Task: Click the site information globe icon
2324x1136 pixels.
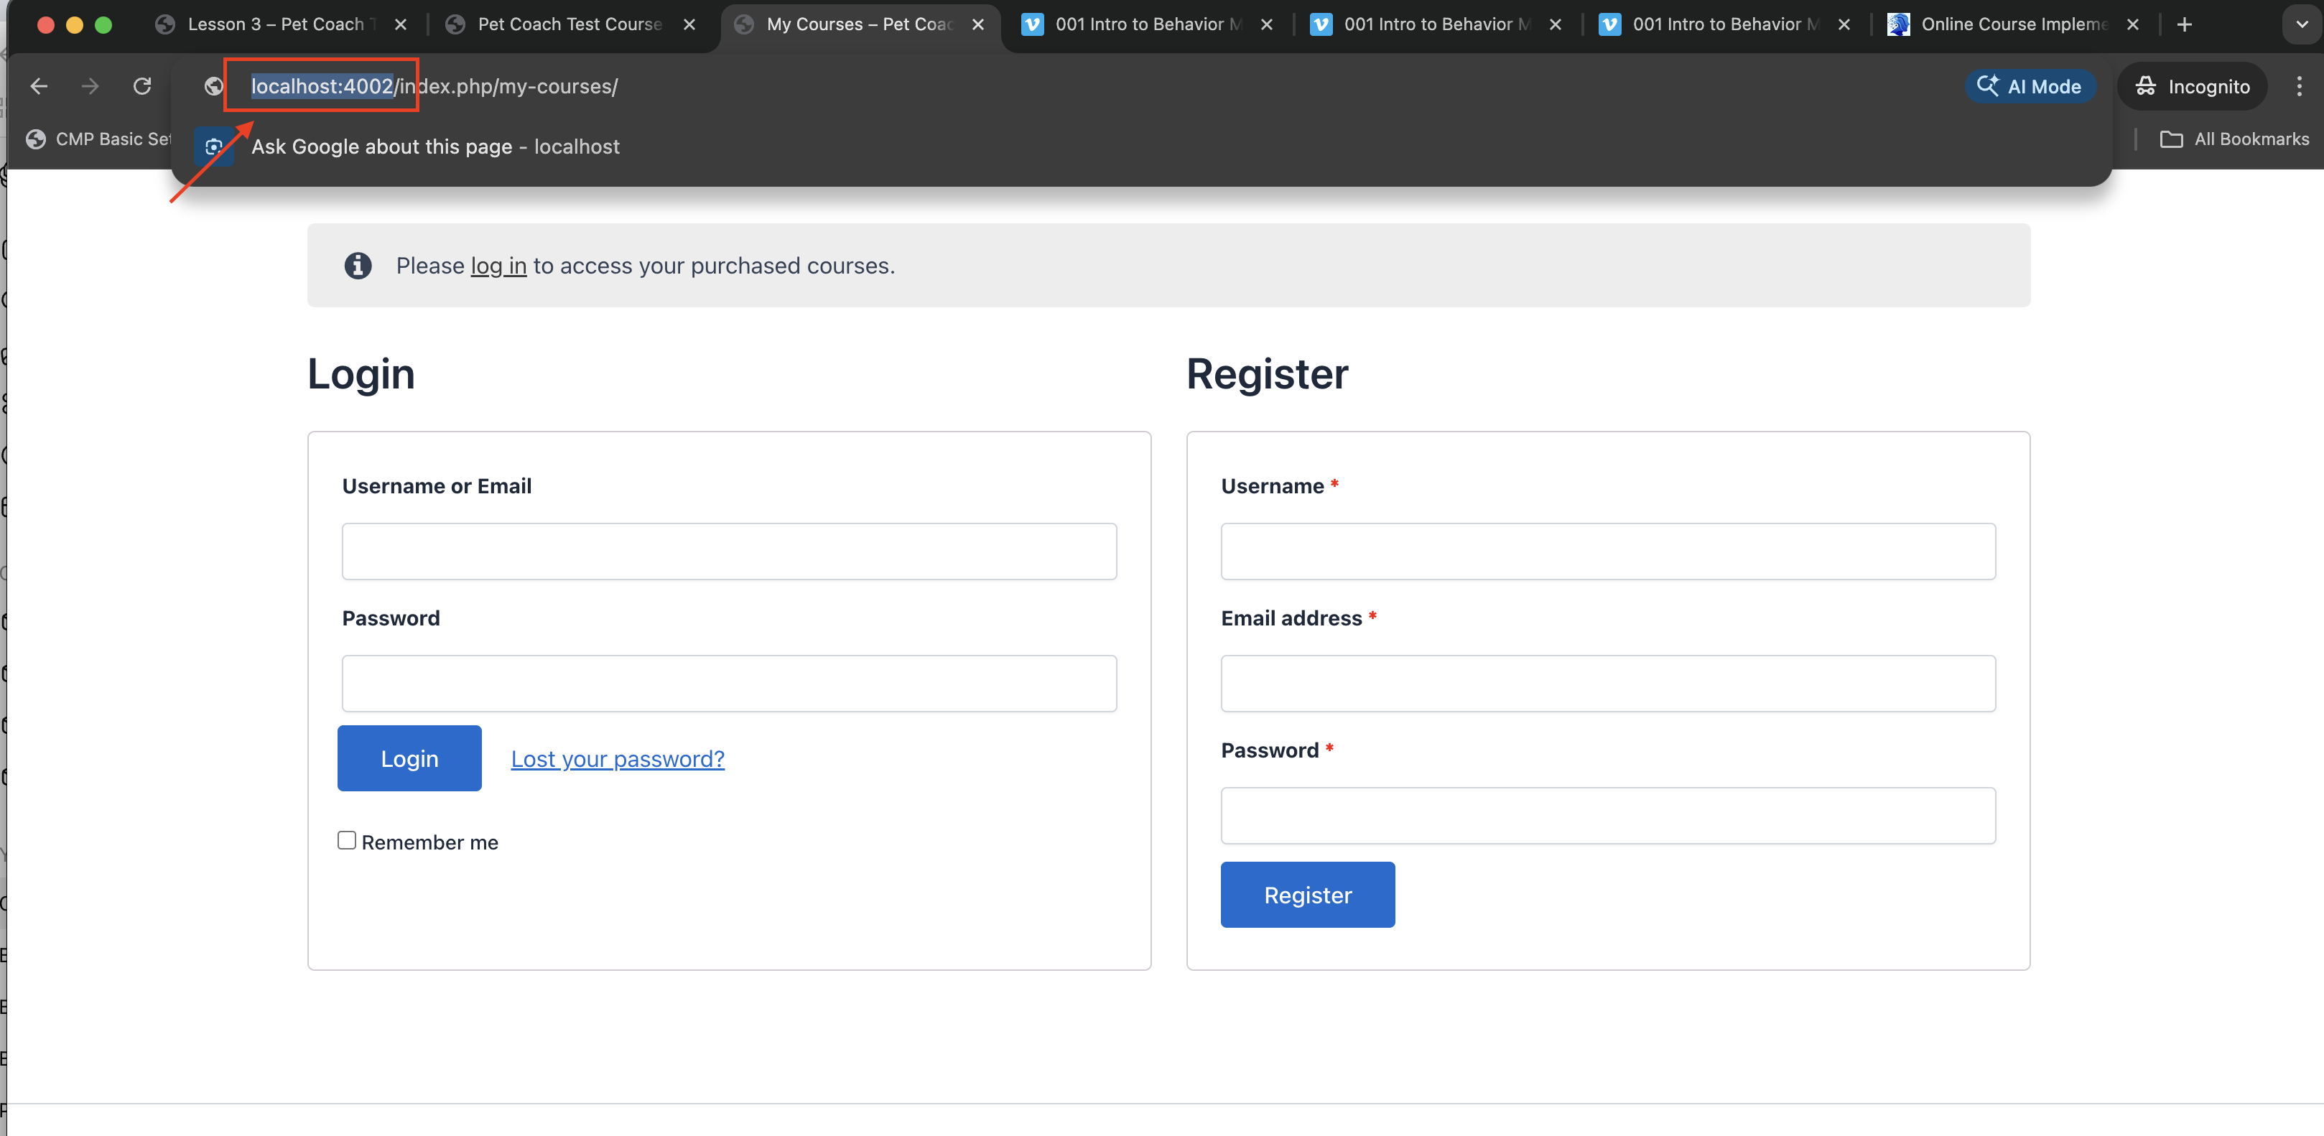Action: click(x=214, y=85)
